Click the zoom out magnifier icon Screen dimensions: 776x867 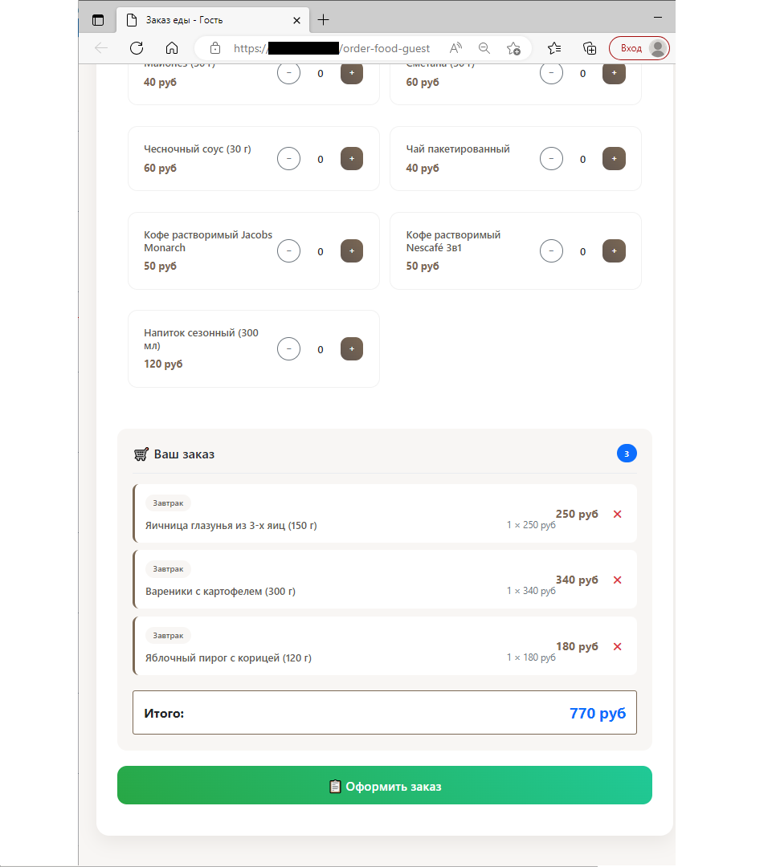[x=484, y=48]
